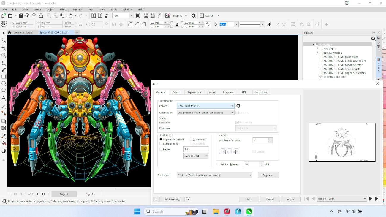Open the zoom level 76% dropdown

pos(132,15)
